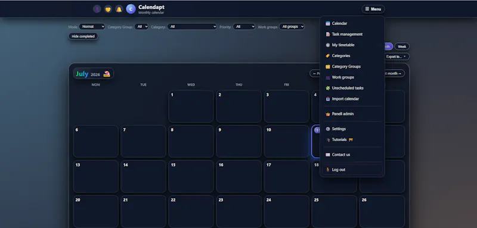The width and height of the screenshot is (477, 228).
Task: Select Import calendar menu entry
Action: click(352, 99)
